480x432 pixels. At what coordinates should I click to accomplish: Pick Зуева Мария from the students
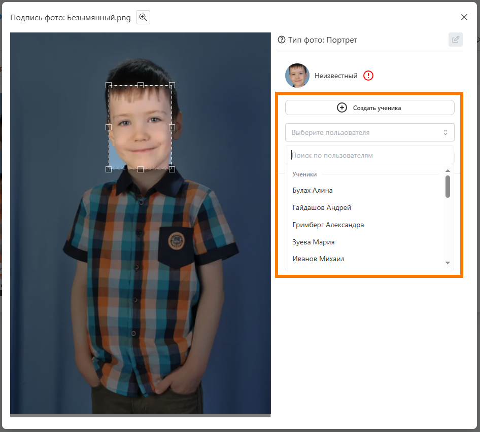pyautogui.click(x=314, y=242)
